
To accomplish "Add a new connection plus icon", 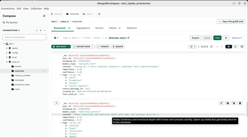I will point(41,30).
